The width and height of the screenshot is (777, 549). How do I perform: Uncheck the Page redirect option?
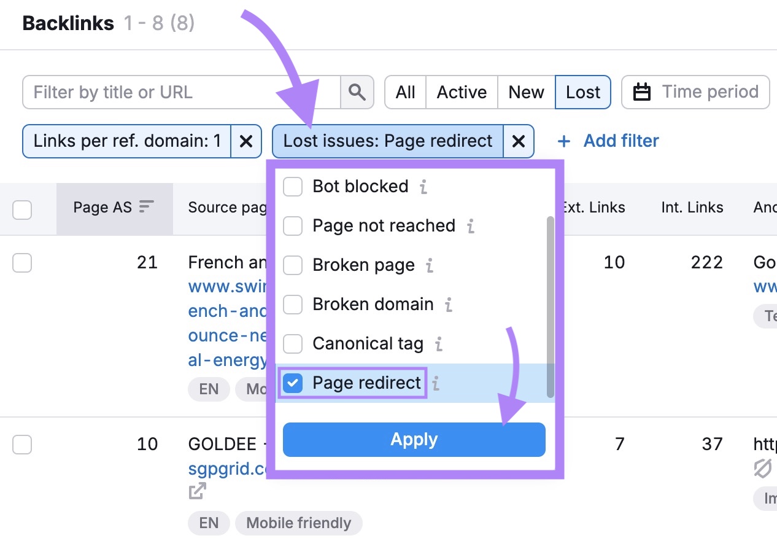coord(293,383)
